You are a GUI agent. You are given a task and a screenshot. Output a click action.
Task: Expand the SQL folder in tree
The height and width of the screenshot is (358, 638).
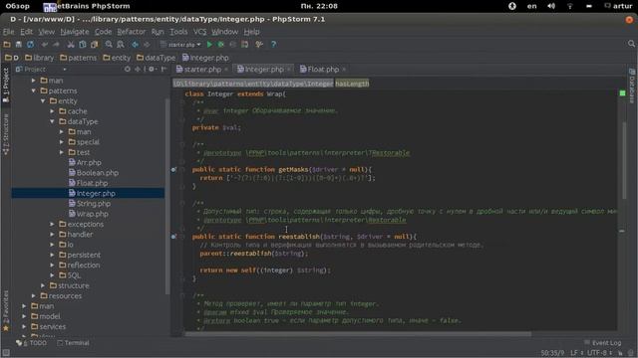click(53, 275)
